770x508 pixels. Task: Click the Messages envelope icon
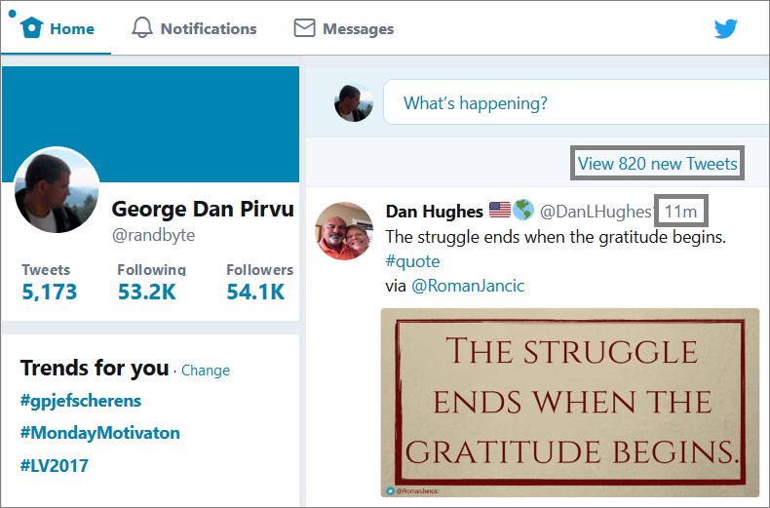pyautogui.click(x=304, y=28)
